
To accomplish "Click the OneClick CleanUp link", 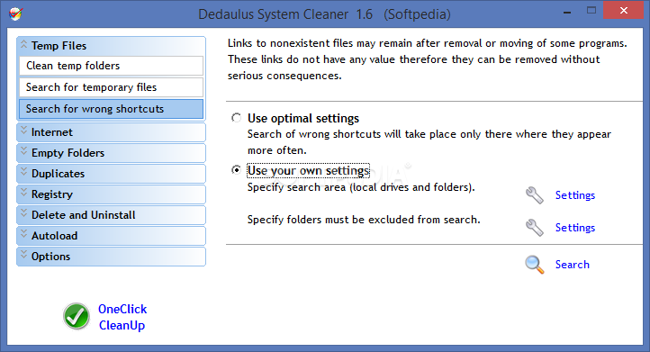I will point(122,317).
